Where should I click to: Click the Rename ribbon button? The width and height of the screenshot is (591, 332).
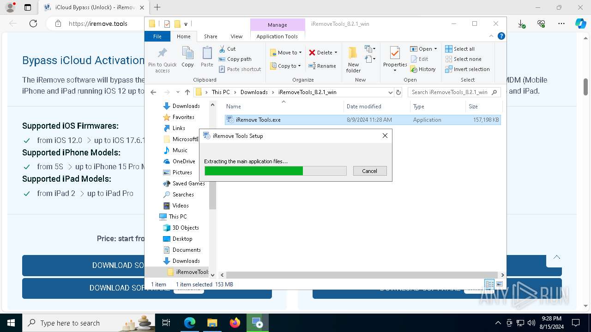tap(322, 66)
